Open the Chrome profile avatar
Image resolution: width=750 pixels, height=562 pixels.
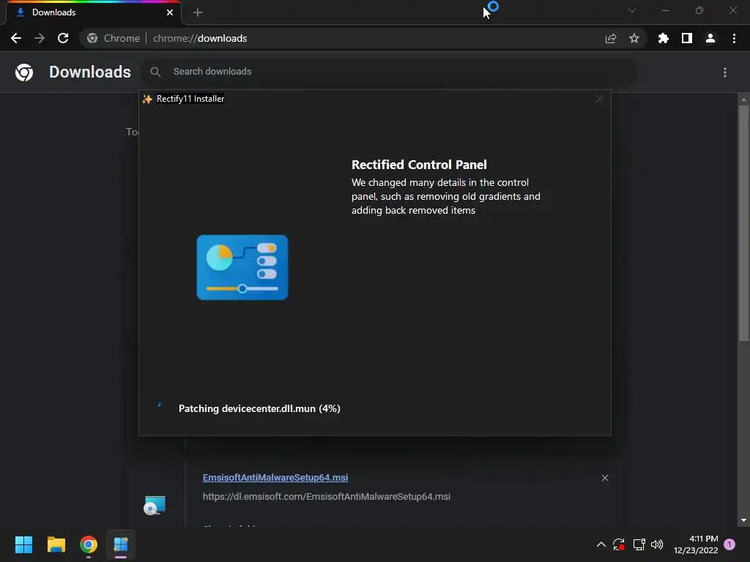point(710,38)
